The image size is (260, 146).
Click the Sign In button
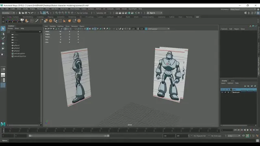[x=152, y=13]
